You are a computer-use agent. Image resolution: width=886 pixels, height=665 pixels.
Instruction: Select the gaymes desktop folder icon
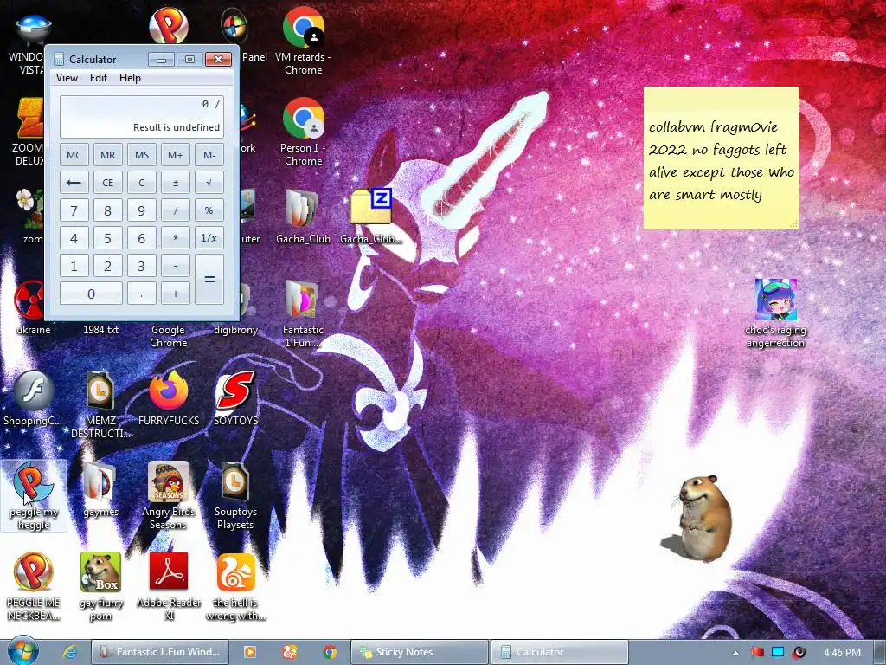tap(100, 490)
